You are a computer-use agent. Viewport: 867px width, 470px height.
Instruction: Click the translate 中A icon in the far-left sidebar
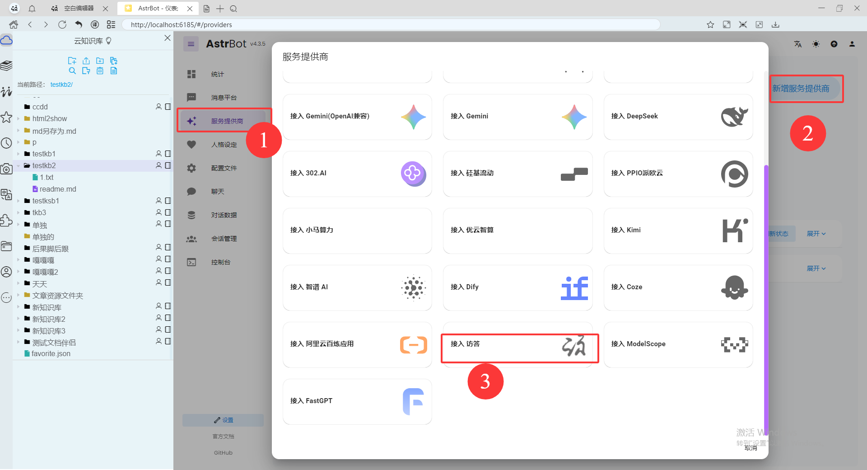(x=6, y=195)
